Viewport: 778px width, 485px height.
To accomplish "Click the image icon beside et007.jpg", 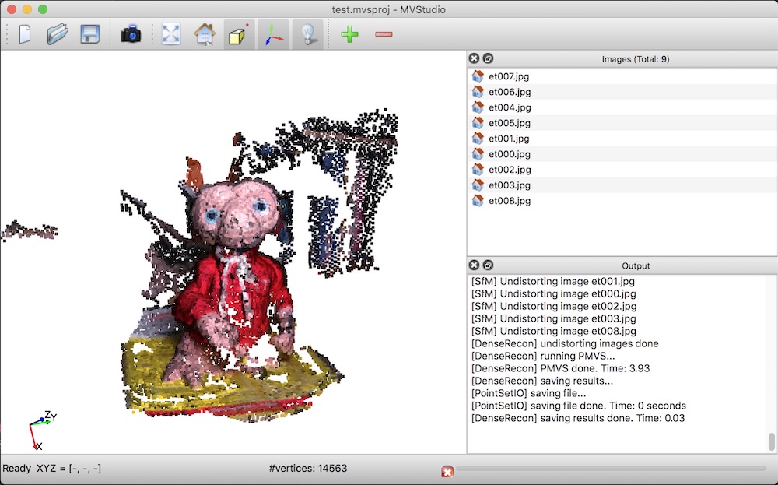I will pos(478,76).
